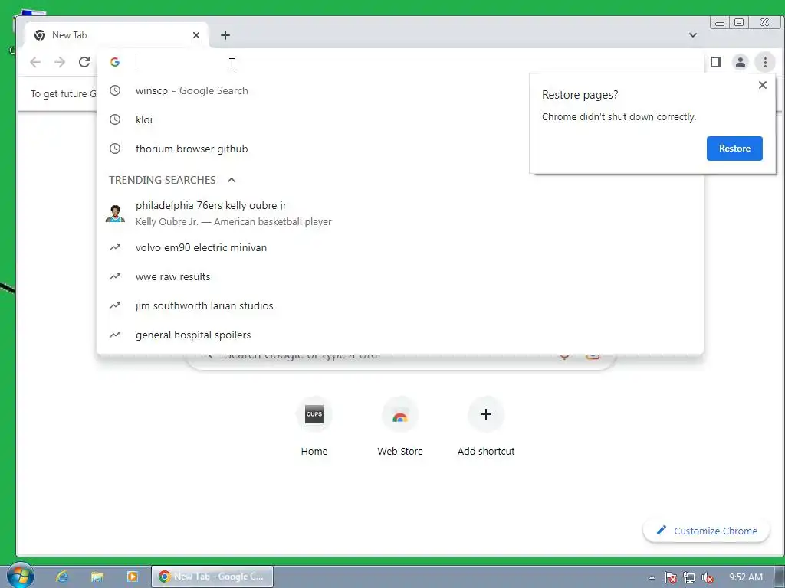Open the tab search chevron
This screenshot has height=588, width=785.
coord(693,35)
